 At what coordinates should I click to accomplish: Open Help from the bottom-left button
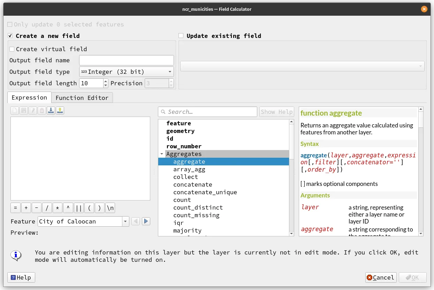(x=21, y=277)
